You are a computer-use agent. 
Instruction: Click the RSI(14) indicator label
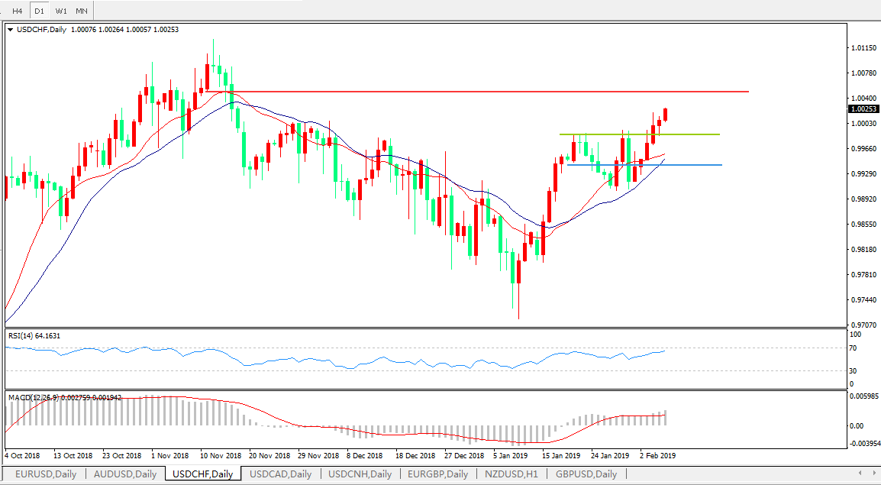tap(34, 335)
